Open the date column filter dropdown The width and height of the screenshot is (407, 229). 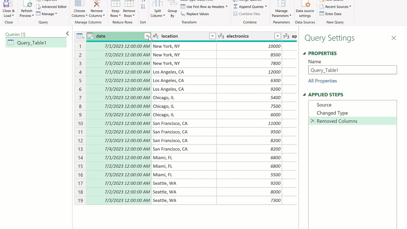(x=147, y=36)
